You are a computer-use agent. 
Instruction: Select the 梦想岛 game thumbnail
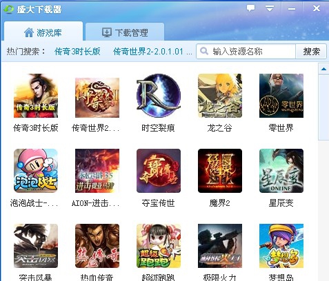coord(281,246)
